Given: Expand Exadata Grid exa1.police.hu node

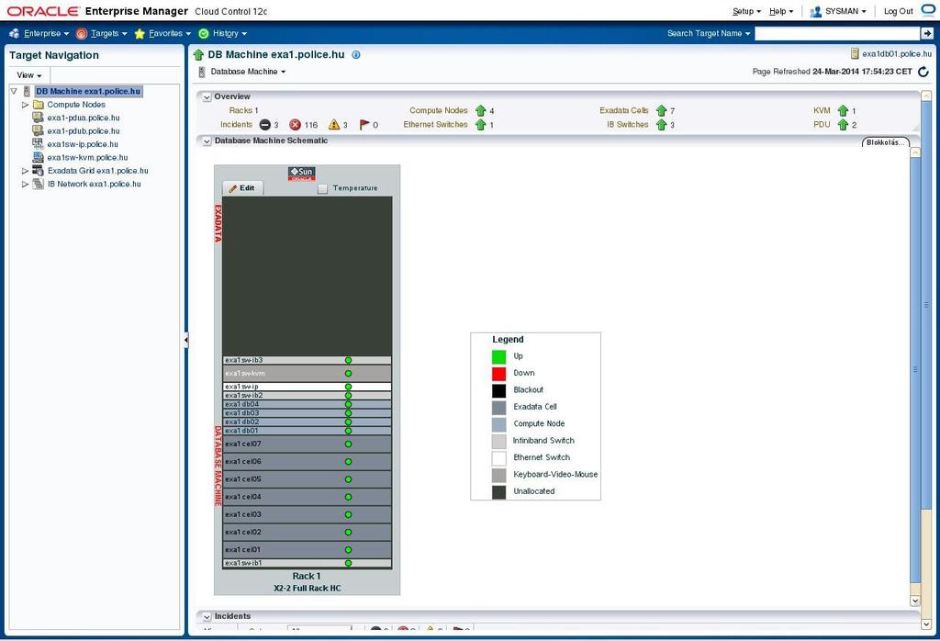Looking at the screenshot, I should coord(25,171).
